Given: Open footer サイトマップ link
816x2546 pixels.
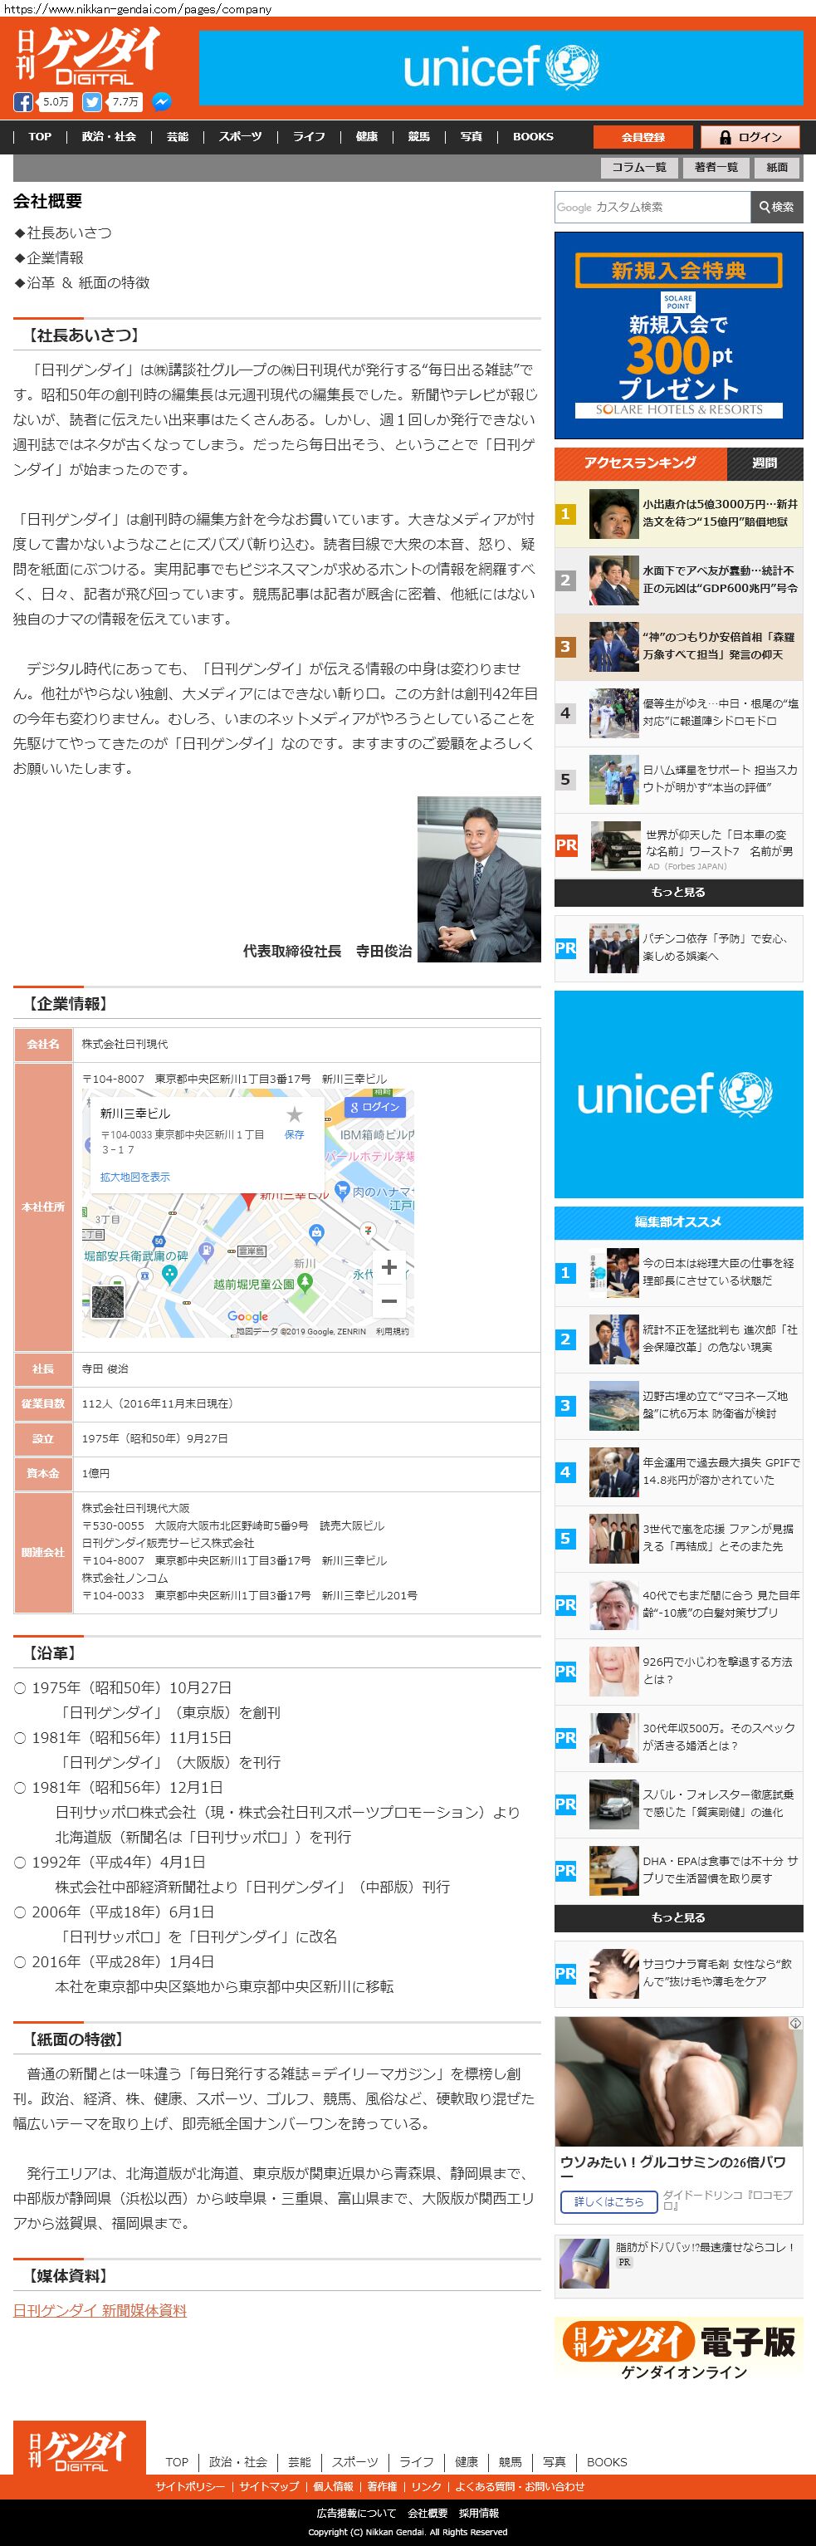Looking at the screenshot, I should (268, 2485).
